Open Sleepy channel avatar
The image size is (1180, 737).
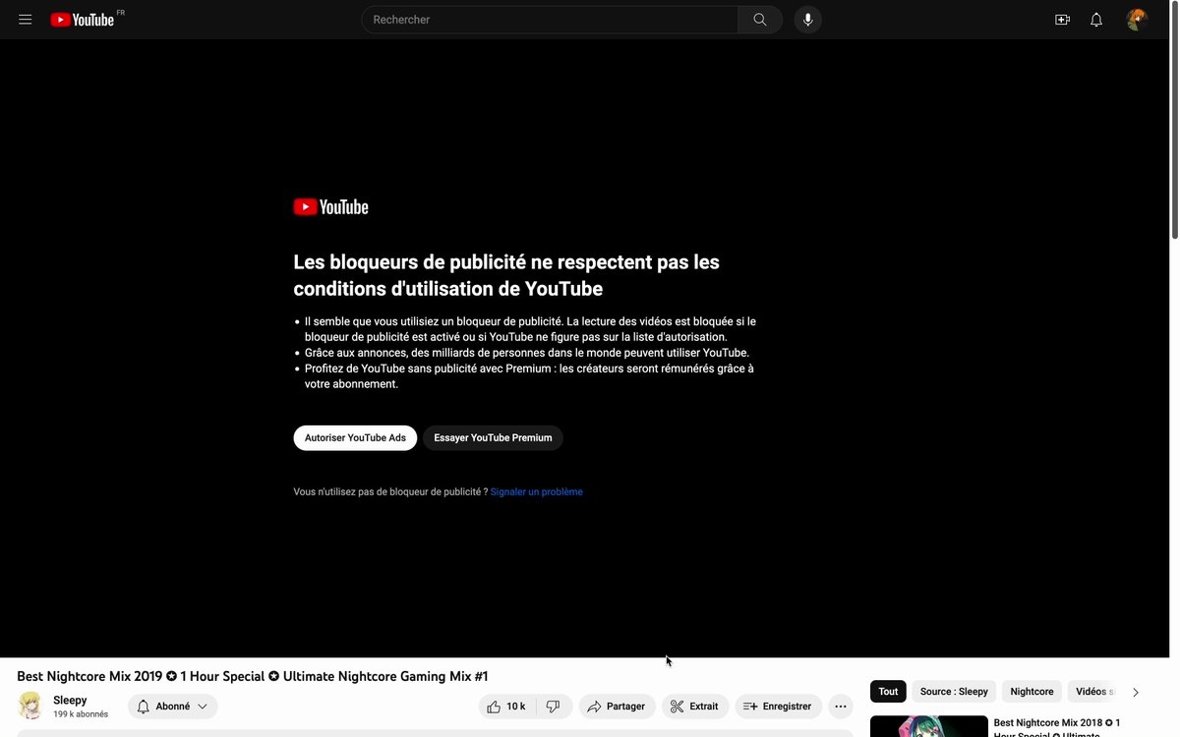pyautogui.click(x=30, y=706)
